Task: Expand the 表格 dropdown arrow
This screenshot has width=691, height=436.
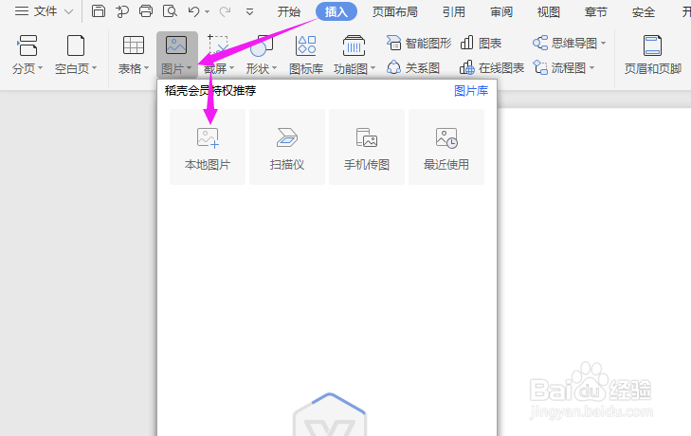Action: coord(146,68)
